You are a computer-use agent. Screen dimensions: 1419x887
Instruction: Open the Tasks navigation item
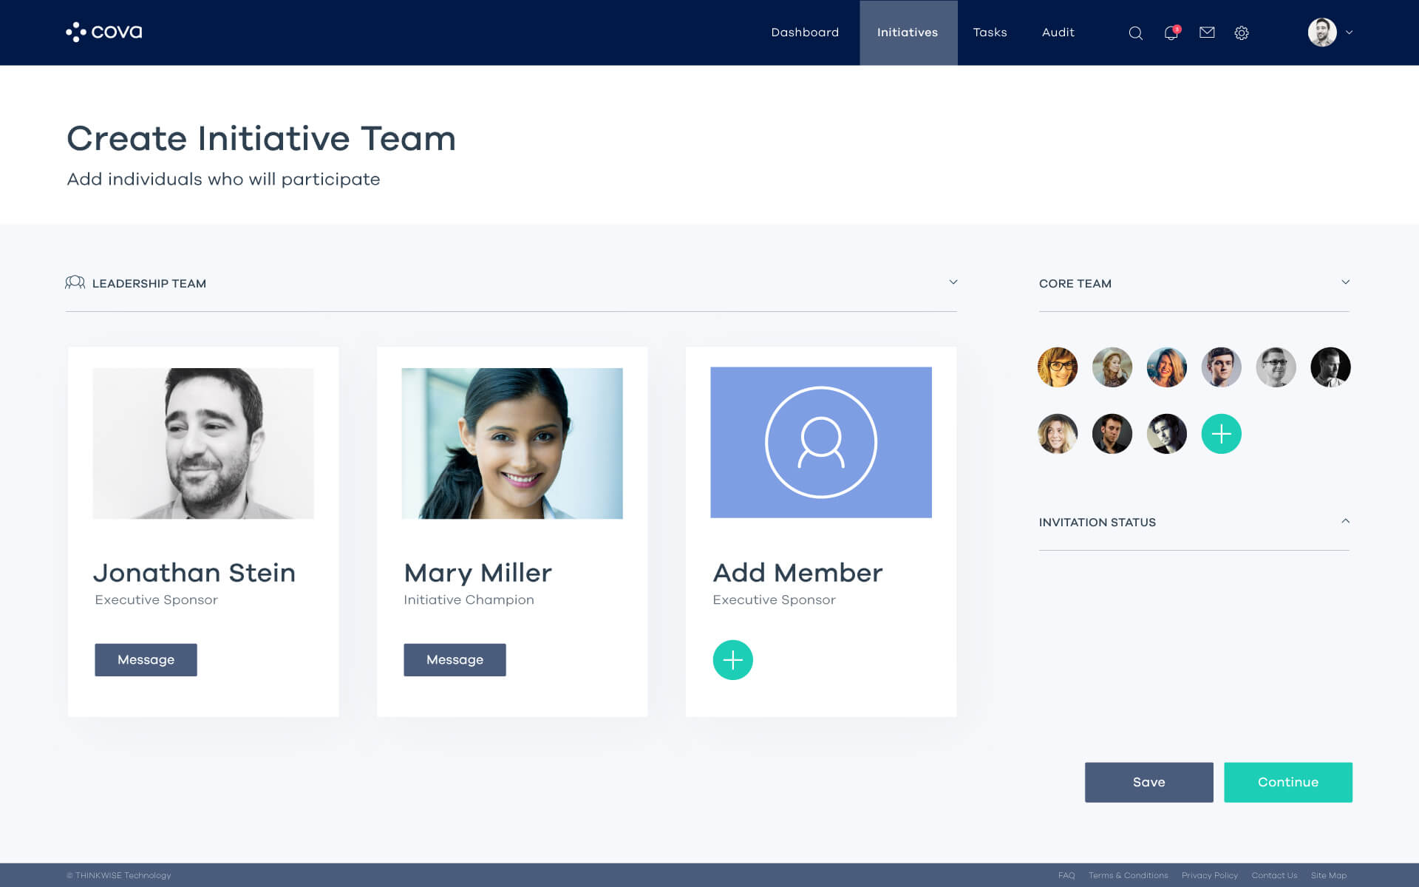(990, 33)
